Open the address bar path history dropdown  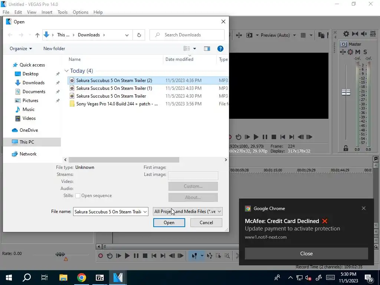[x=127, y=35]
